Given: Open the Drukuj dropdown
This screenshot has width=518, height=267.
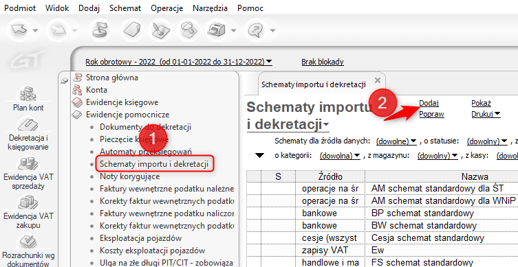Looking at the screenshot, I should pos(486,114).
